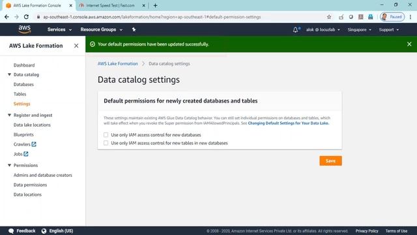Click the Permissions sidebar heading
417x235 pixels.
[x=25, y=165]
